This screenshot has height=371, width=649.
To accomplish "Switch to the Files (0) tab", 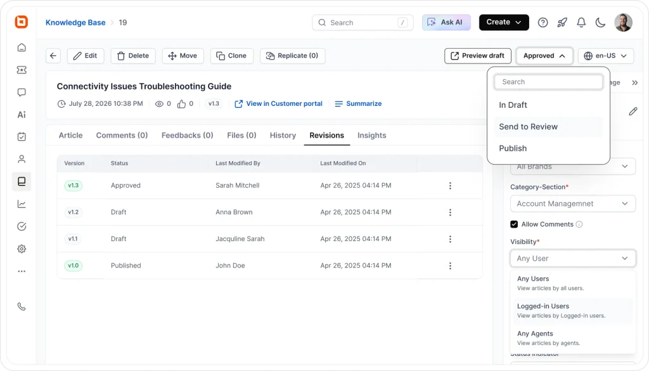I will pyautogui.click(x=241, y=135).
